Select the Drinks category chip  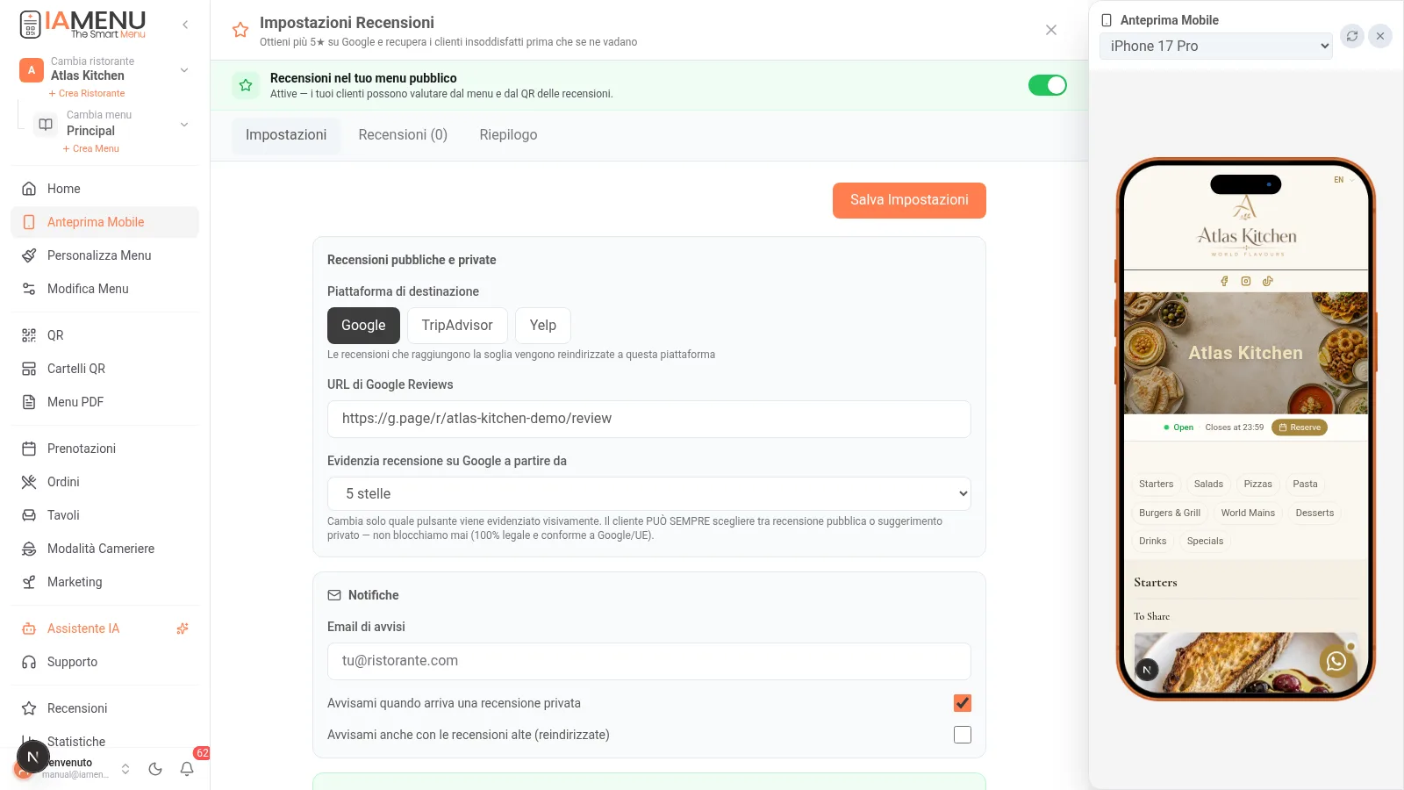click(x=1153, y=542)
